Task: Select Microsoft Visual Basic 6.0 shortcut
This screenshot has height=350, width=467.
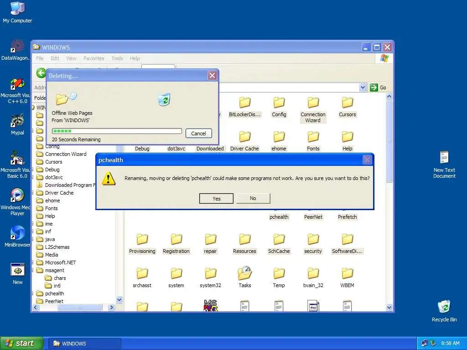Action: pyautogui.click(x=16, y=165)
